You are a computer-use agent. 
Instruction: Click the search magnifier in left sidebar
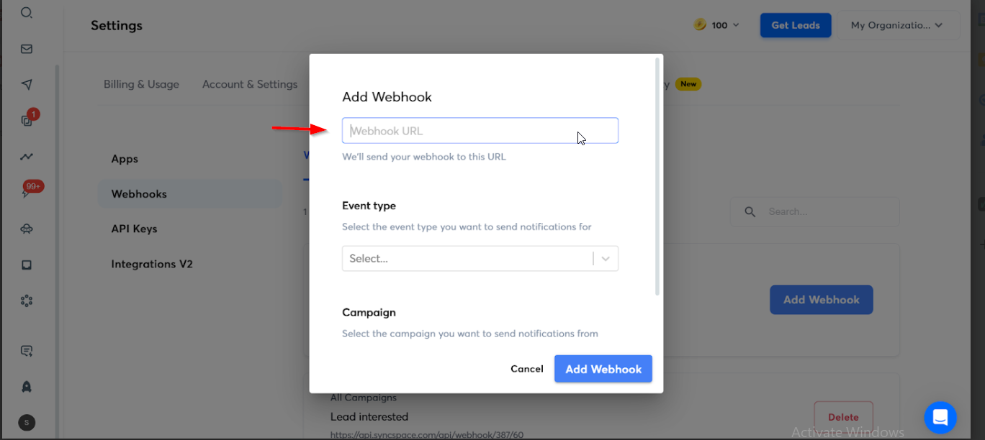pyautogui.click(x=27, y=13)
